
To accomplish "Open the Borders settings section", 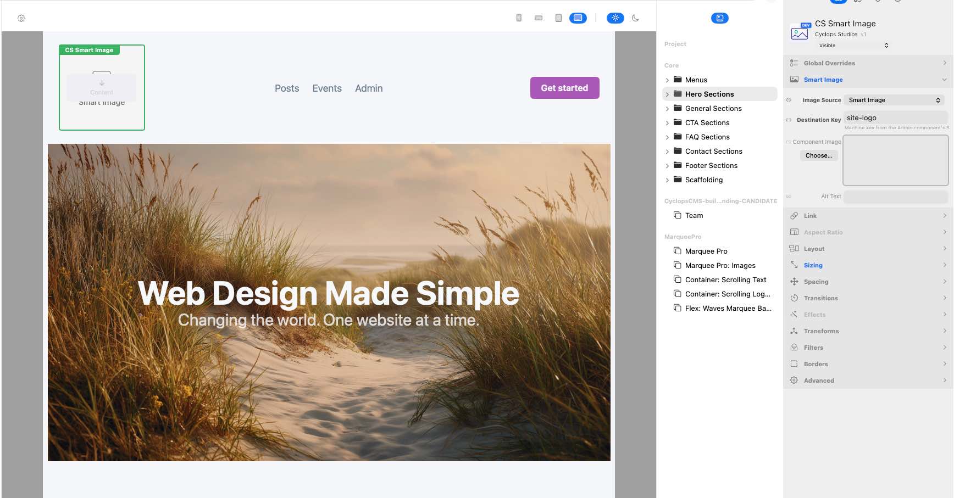I will 868,364.
